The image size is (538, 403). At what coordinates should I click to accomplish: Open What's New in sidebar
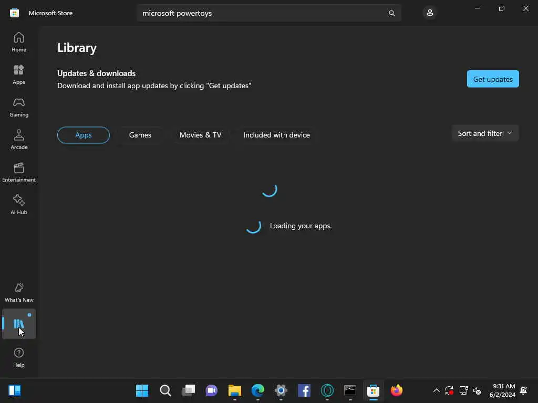click(x=19, y=292)
